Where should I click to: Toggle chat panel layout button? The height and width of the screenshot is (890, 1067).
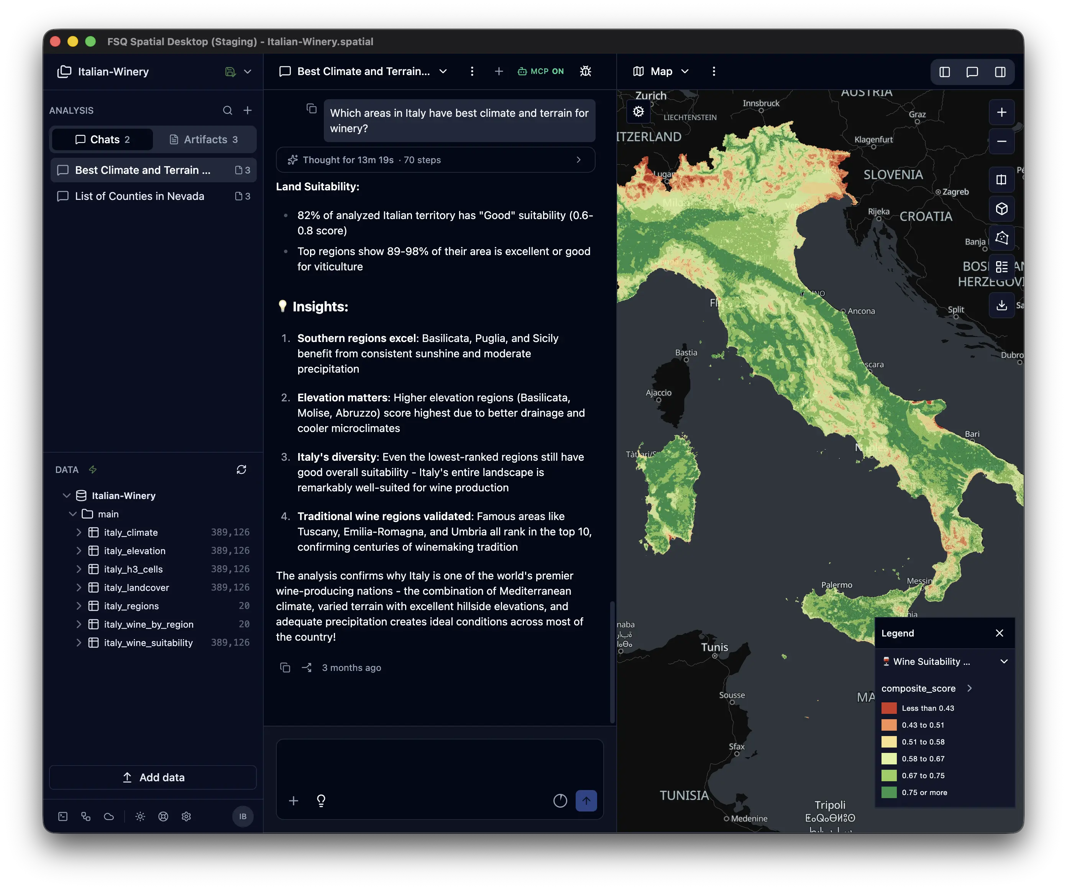(x=972, y=72)
